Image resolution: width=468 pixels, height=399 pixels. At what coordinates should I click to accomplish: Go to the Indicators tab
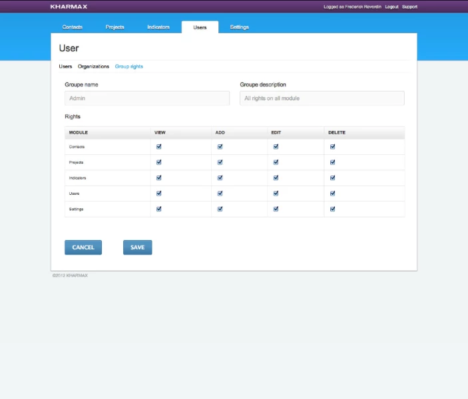(158, 27)
